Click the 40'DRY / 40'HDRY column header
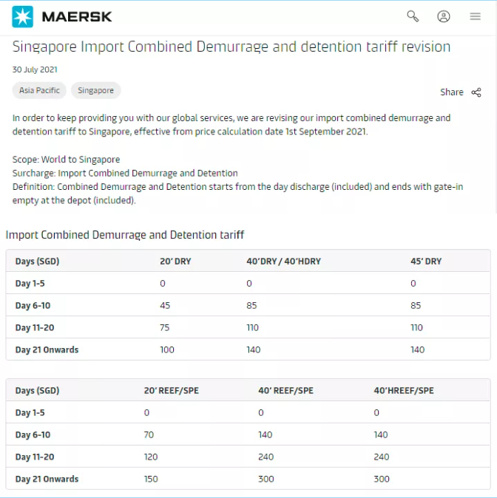This screenshot has height=498, width=497. click(x=284, y=262)
